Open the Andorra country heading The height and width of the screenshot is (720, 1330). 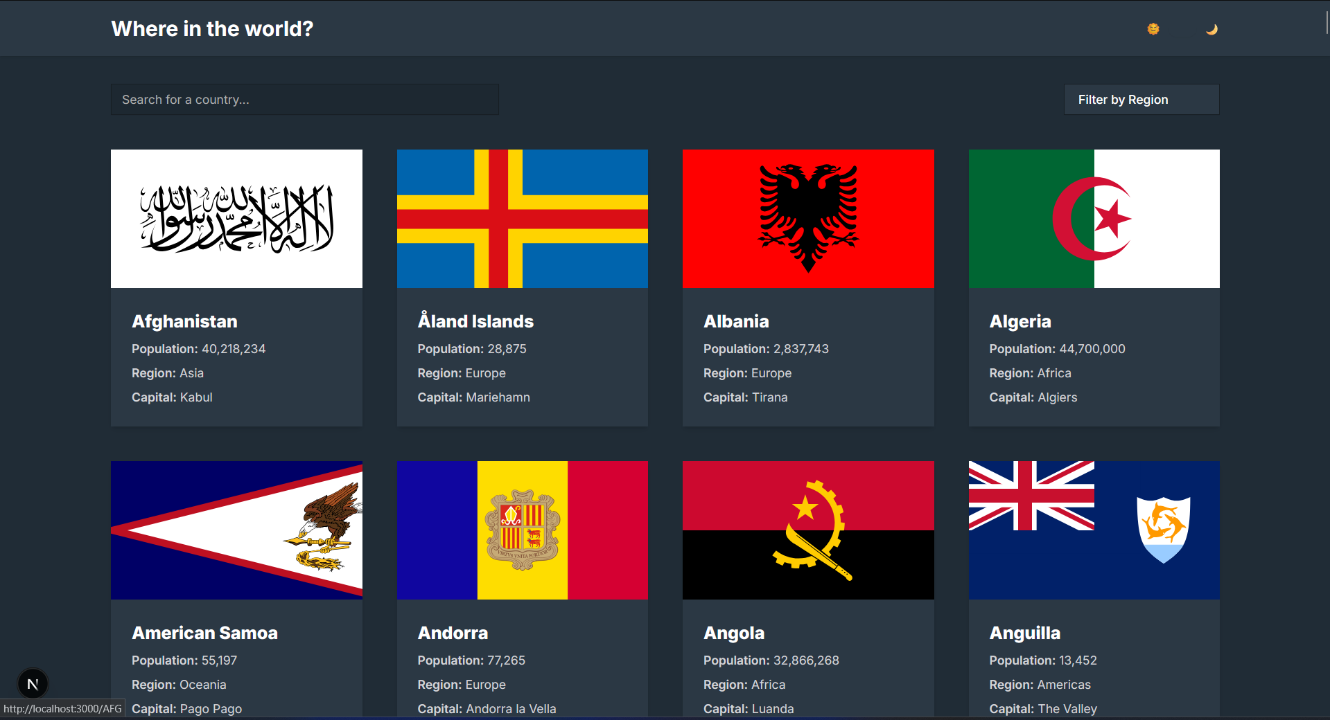(x=453, y=633)
